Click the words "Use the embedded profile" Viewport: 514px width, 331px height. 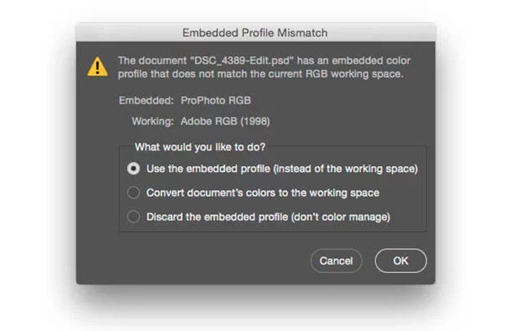tap(209, 168)
